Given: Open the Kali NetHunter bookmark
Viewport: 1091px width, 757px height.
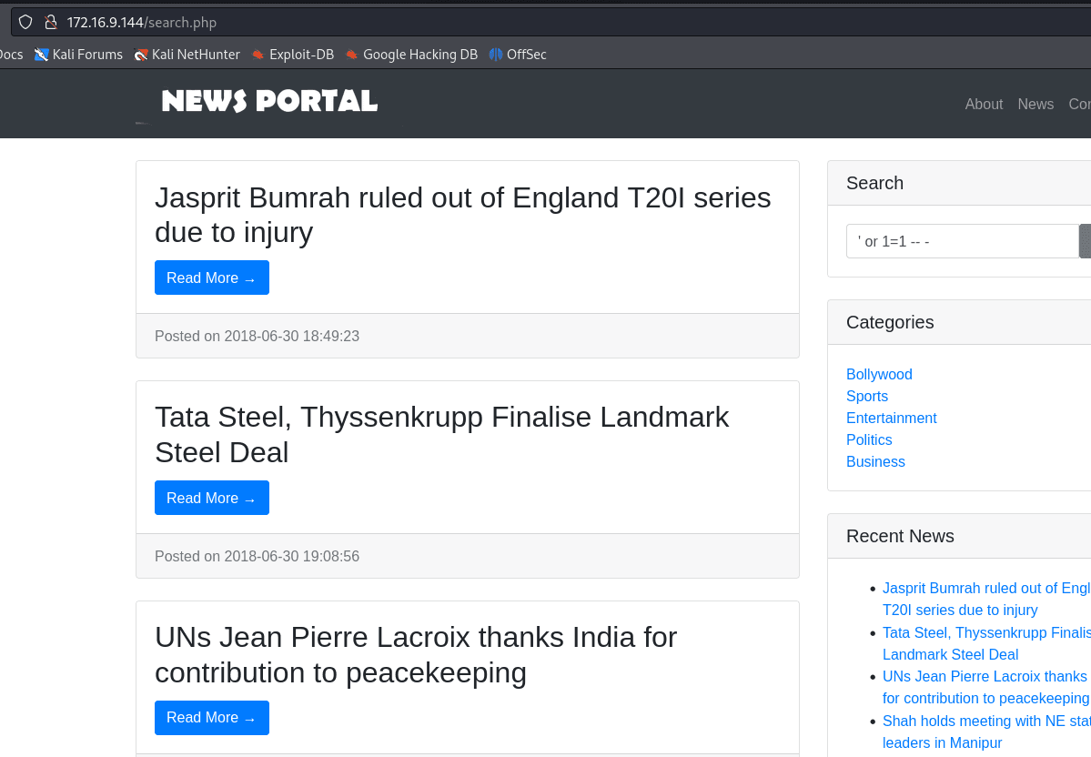Looking at the screenshot, I should pyautogui.click(x=187, y=55).
